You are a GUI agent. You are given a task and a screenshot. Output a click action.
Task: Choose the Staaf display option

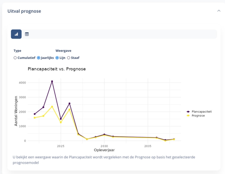69,58
